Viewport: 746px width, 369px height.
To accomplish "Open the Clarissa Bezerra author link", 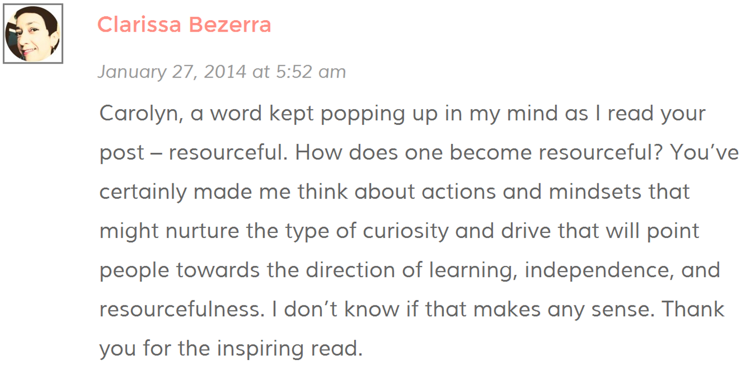I will tap(184, 25).
